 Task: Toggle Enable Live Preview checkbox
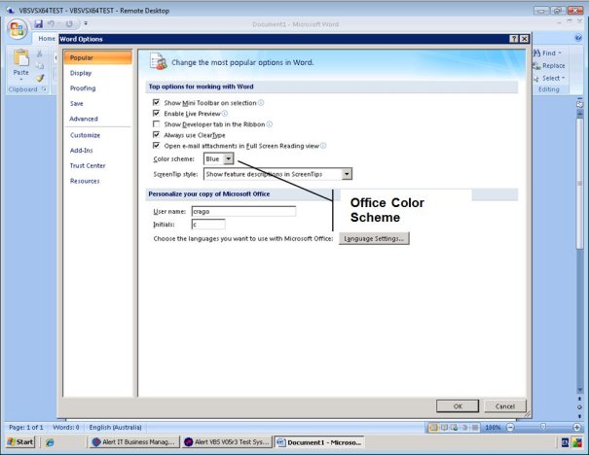157,113
